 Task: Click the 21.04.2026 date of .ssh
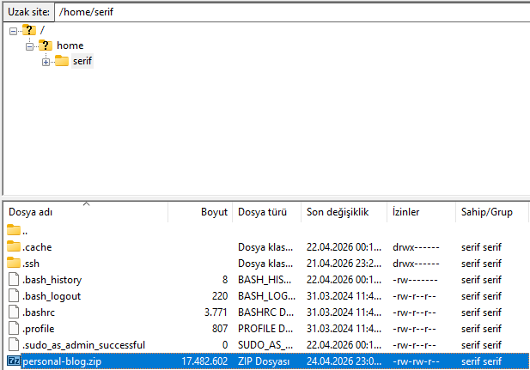coord(344,264)
